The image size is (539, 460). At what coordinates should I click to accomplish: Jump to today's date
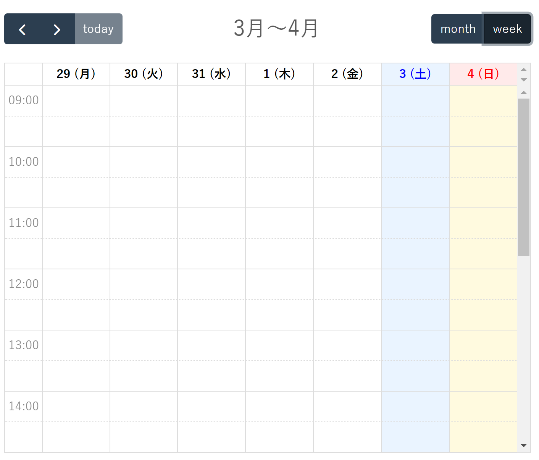pos(98,29)
